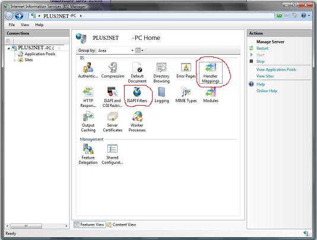Click View Sites link
Screen dimensions: 317x240
265,76
